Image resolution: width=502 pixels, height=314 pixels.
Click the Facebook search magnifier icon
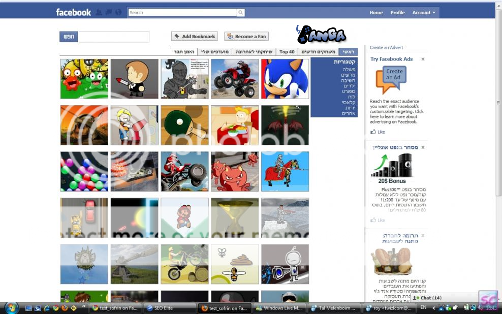point(240,13)
